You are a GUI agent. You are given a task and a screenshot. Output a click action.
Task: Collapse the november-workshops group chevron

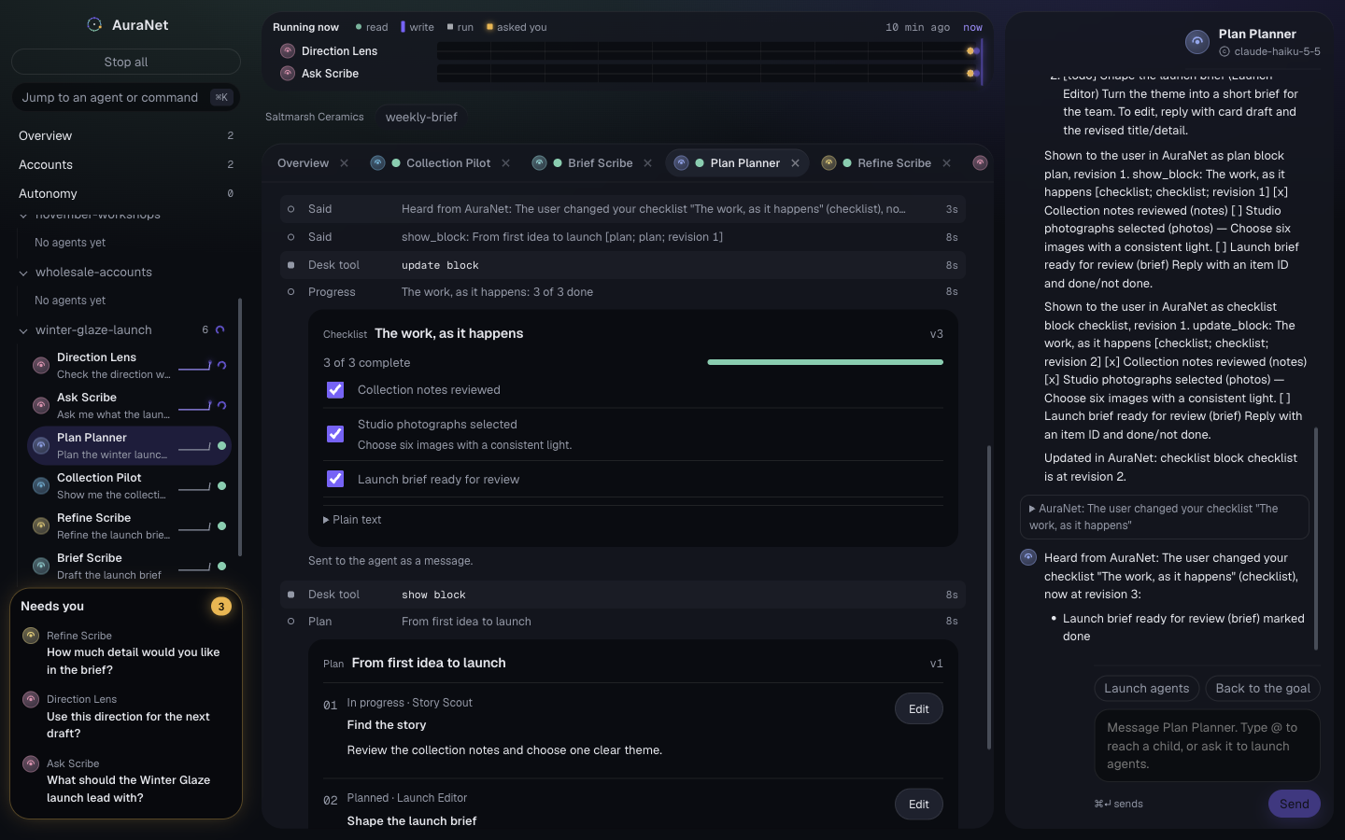click(x=23, y=216)
